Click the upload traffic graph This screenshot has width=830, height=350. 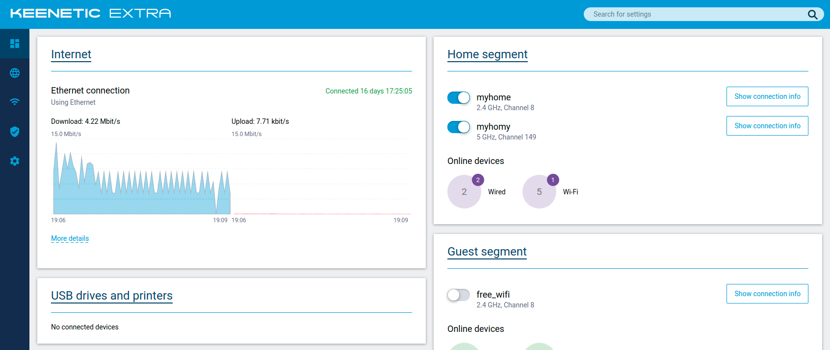tap(321, 177)
